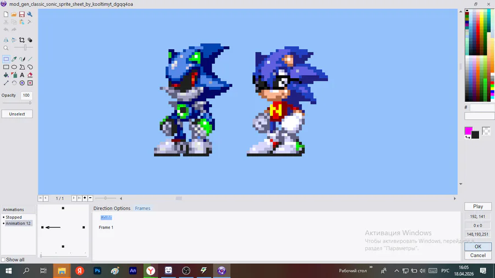
Task: Remove a frame with minus button
Action: tap(90, 198)
